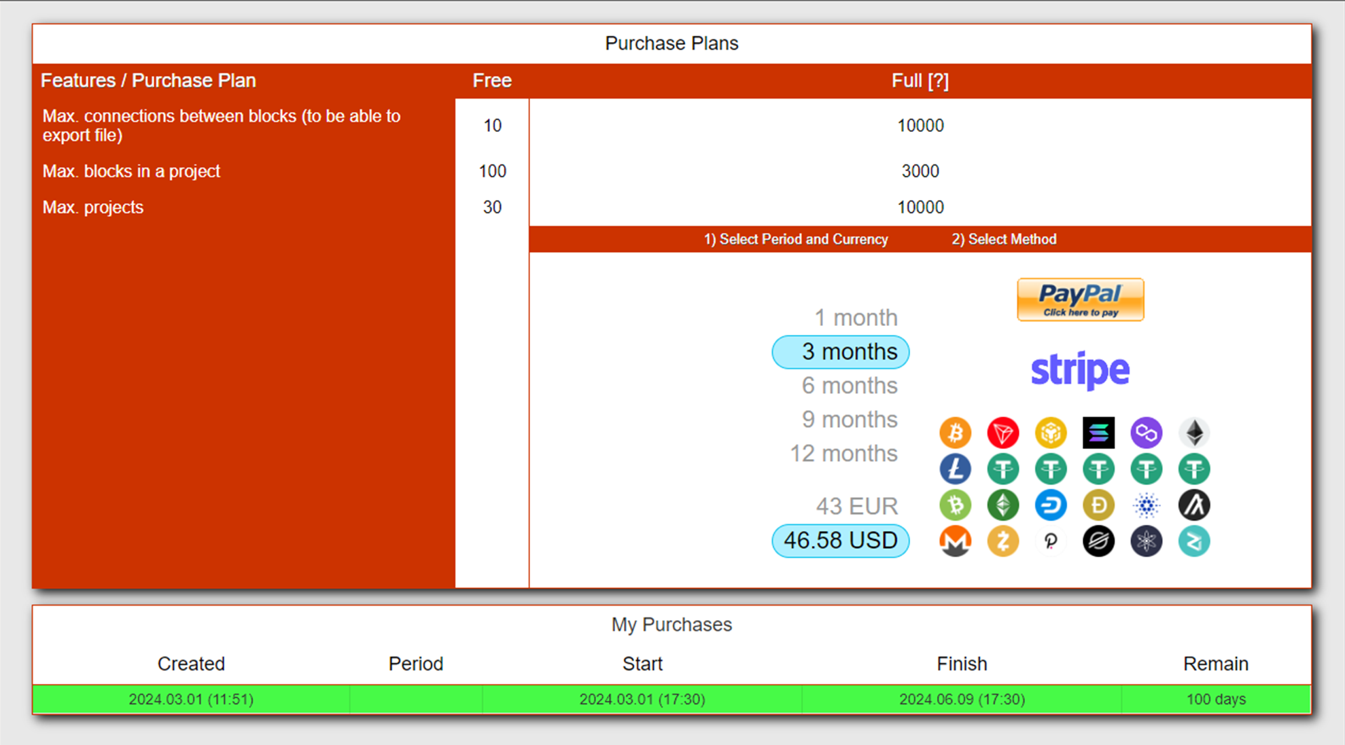Select the 9 months period

[x=850, y=420]
